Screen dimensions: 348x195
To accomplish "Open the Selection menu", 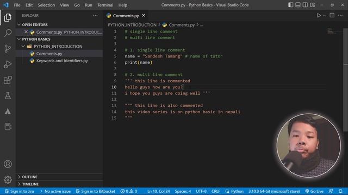I will 46,5.
